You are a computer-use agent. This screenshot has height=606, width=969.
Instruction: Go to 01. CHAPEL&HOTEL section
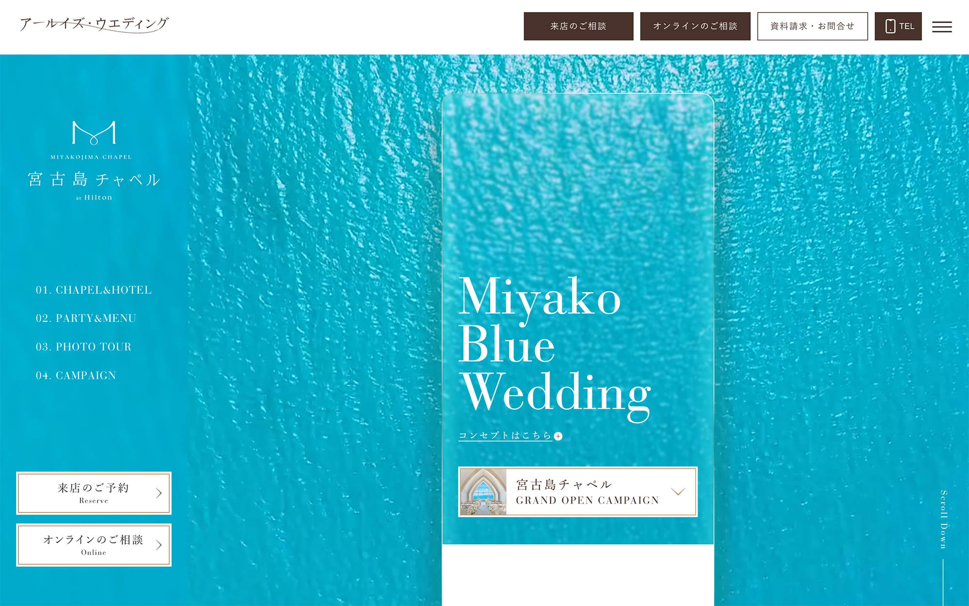pyautogui.click(x=94, y=290)
